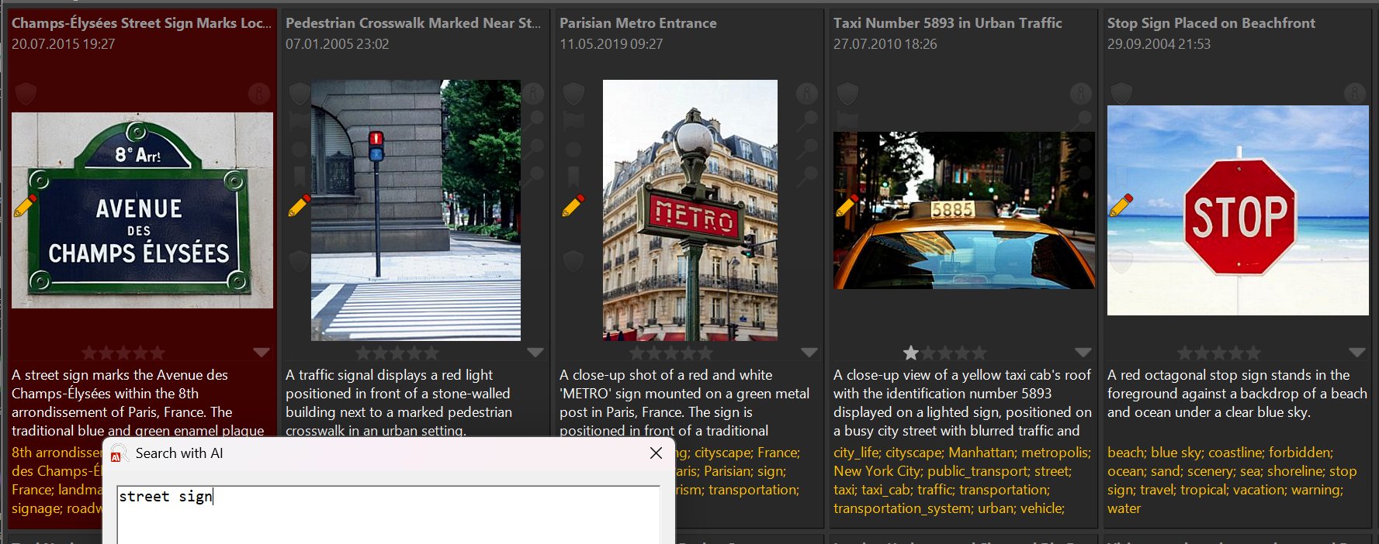1379x544 pixels.
Task: Click the app icon in Search with AI dialog
Action: pos(117,453)
